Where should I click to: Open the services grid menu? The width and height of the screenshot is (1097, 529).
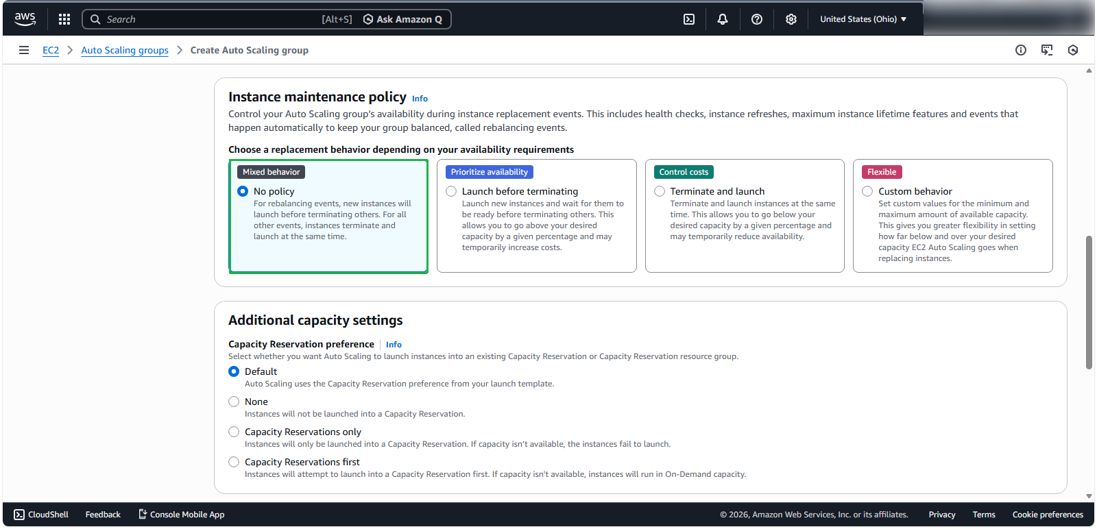[64, 19]
